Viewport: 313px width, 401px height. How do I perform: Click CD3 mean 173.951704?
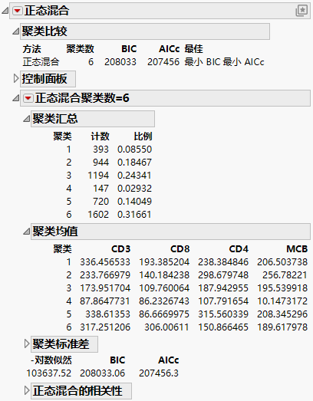pyautogui.click(x=105, y=288)
